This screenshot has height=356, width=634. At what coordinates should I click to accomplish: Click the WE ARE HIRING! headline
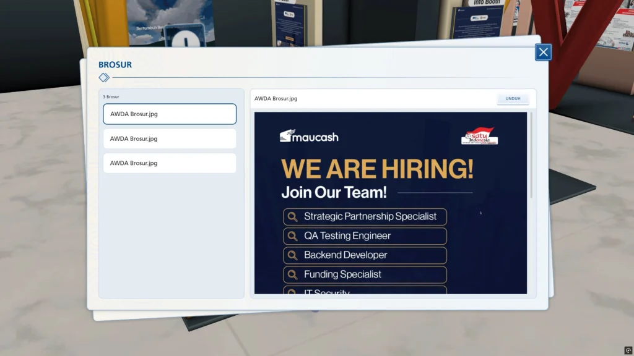coord(377,168)
